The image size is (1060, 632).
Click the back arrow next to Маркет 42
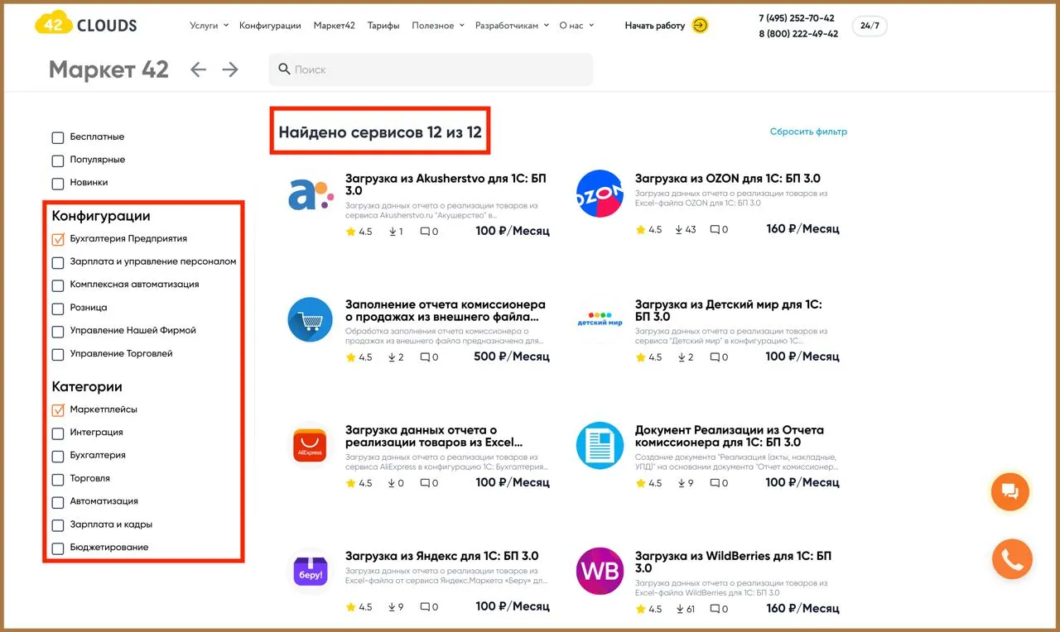coord(198,69)
